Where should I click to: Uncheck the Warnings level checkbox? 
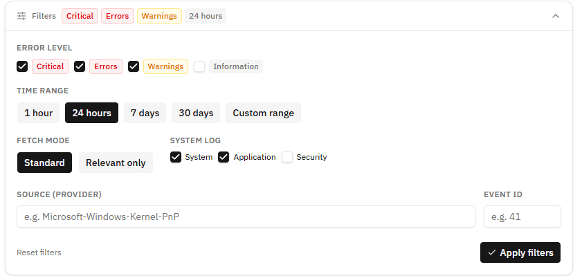[134, 66]
